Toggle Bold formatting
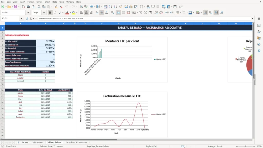This screenshot has height=148, width=263. click(x=50, y=13)
